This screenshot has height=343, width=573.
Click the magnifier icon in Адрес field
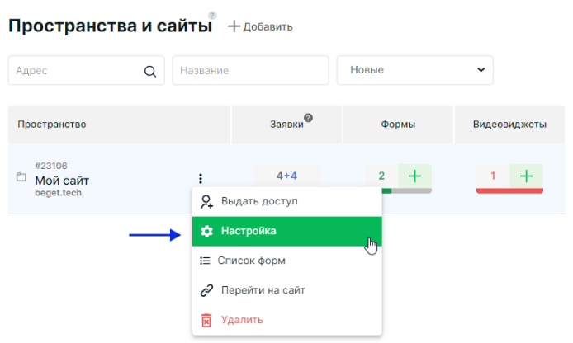pos(149,71)
